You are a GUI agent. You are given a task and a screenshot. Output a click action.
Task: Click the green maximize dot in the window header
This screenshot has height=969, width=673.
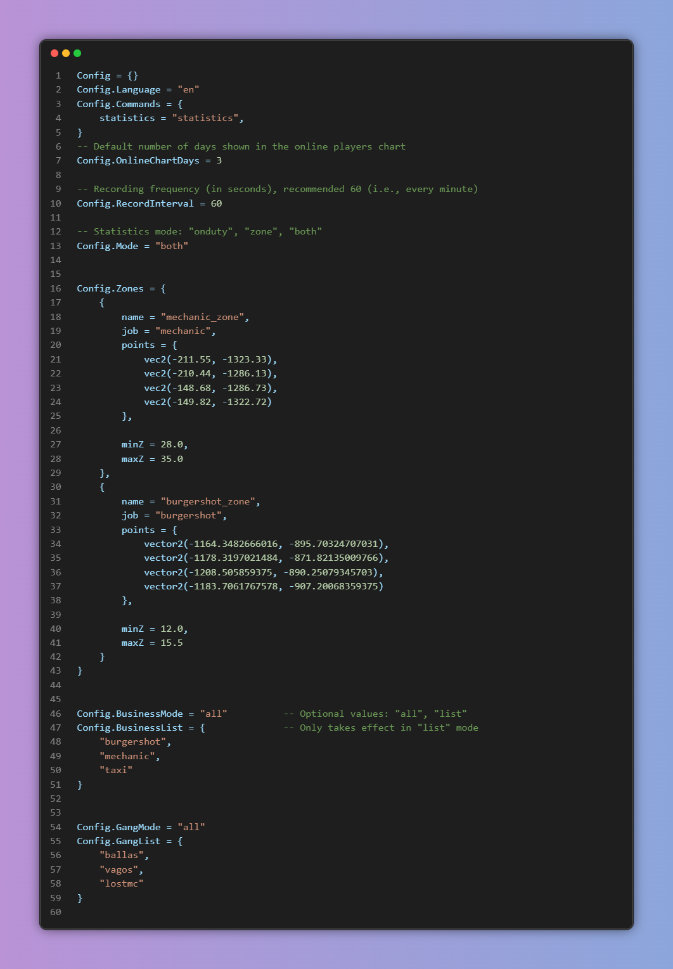click(x=77, y=53)
